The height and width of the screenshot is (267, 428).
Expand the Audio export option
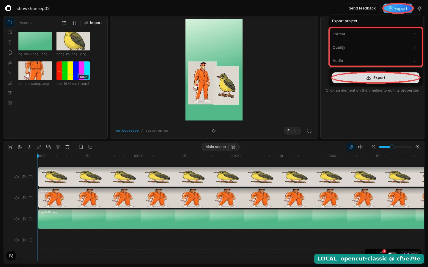tap(375, 61)
